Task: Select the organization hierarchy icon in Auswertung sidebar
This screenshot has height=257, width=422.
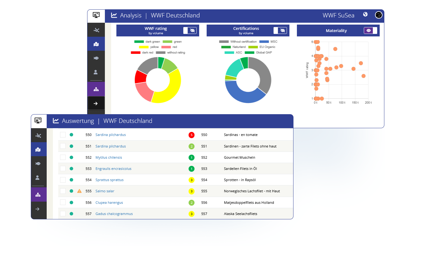Action: click(x=38, y=194)
